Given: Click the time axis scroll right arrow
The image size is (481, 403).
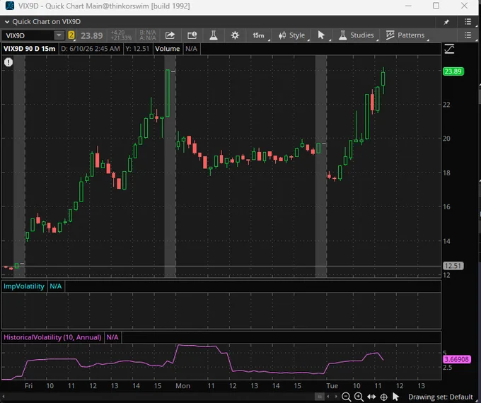Looking at the screenshot, I should (x=336, y=397).
